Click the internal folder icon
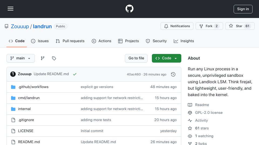This screenshot has height=145, width=259. point(13,109)
